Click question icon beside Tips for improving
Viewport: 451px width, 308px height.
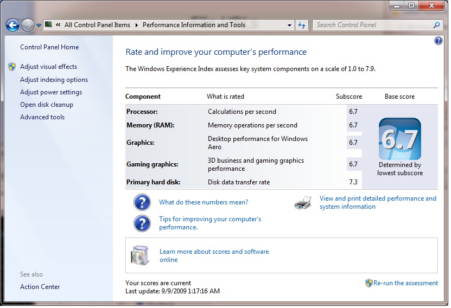tap(142, 223)
